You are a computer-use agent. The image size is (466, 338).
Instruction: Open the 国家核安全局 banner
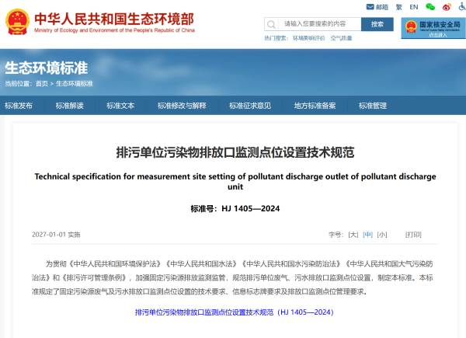pos(433,28)
